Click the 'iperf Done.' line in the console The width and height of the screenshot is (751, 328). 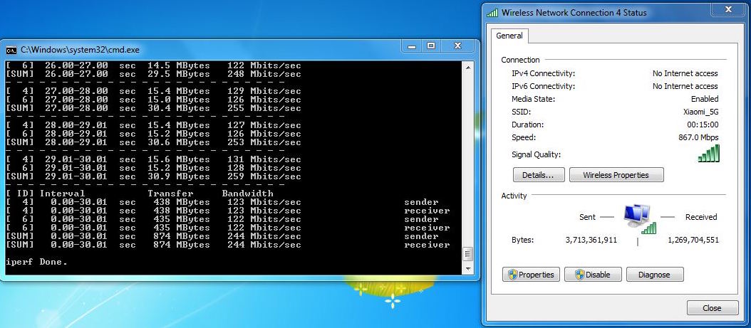36,262
